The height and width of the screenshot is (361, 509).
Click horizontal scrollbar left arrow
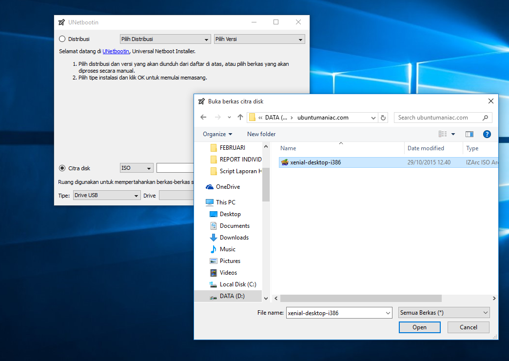click(276, 298)
